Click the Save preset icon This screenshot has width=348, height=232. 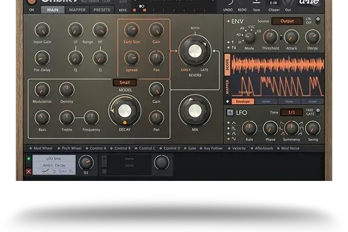point(256,3)
